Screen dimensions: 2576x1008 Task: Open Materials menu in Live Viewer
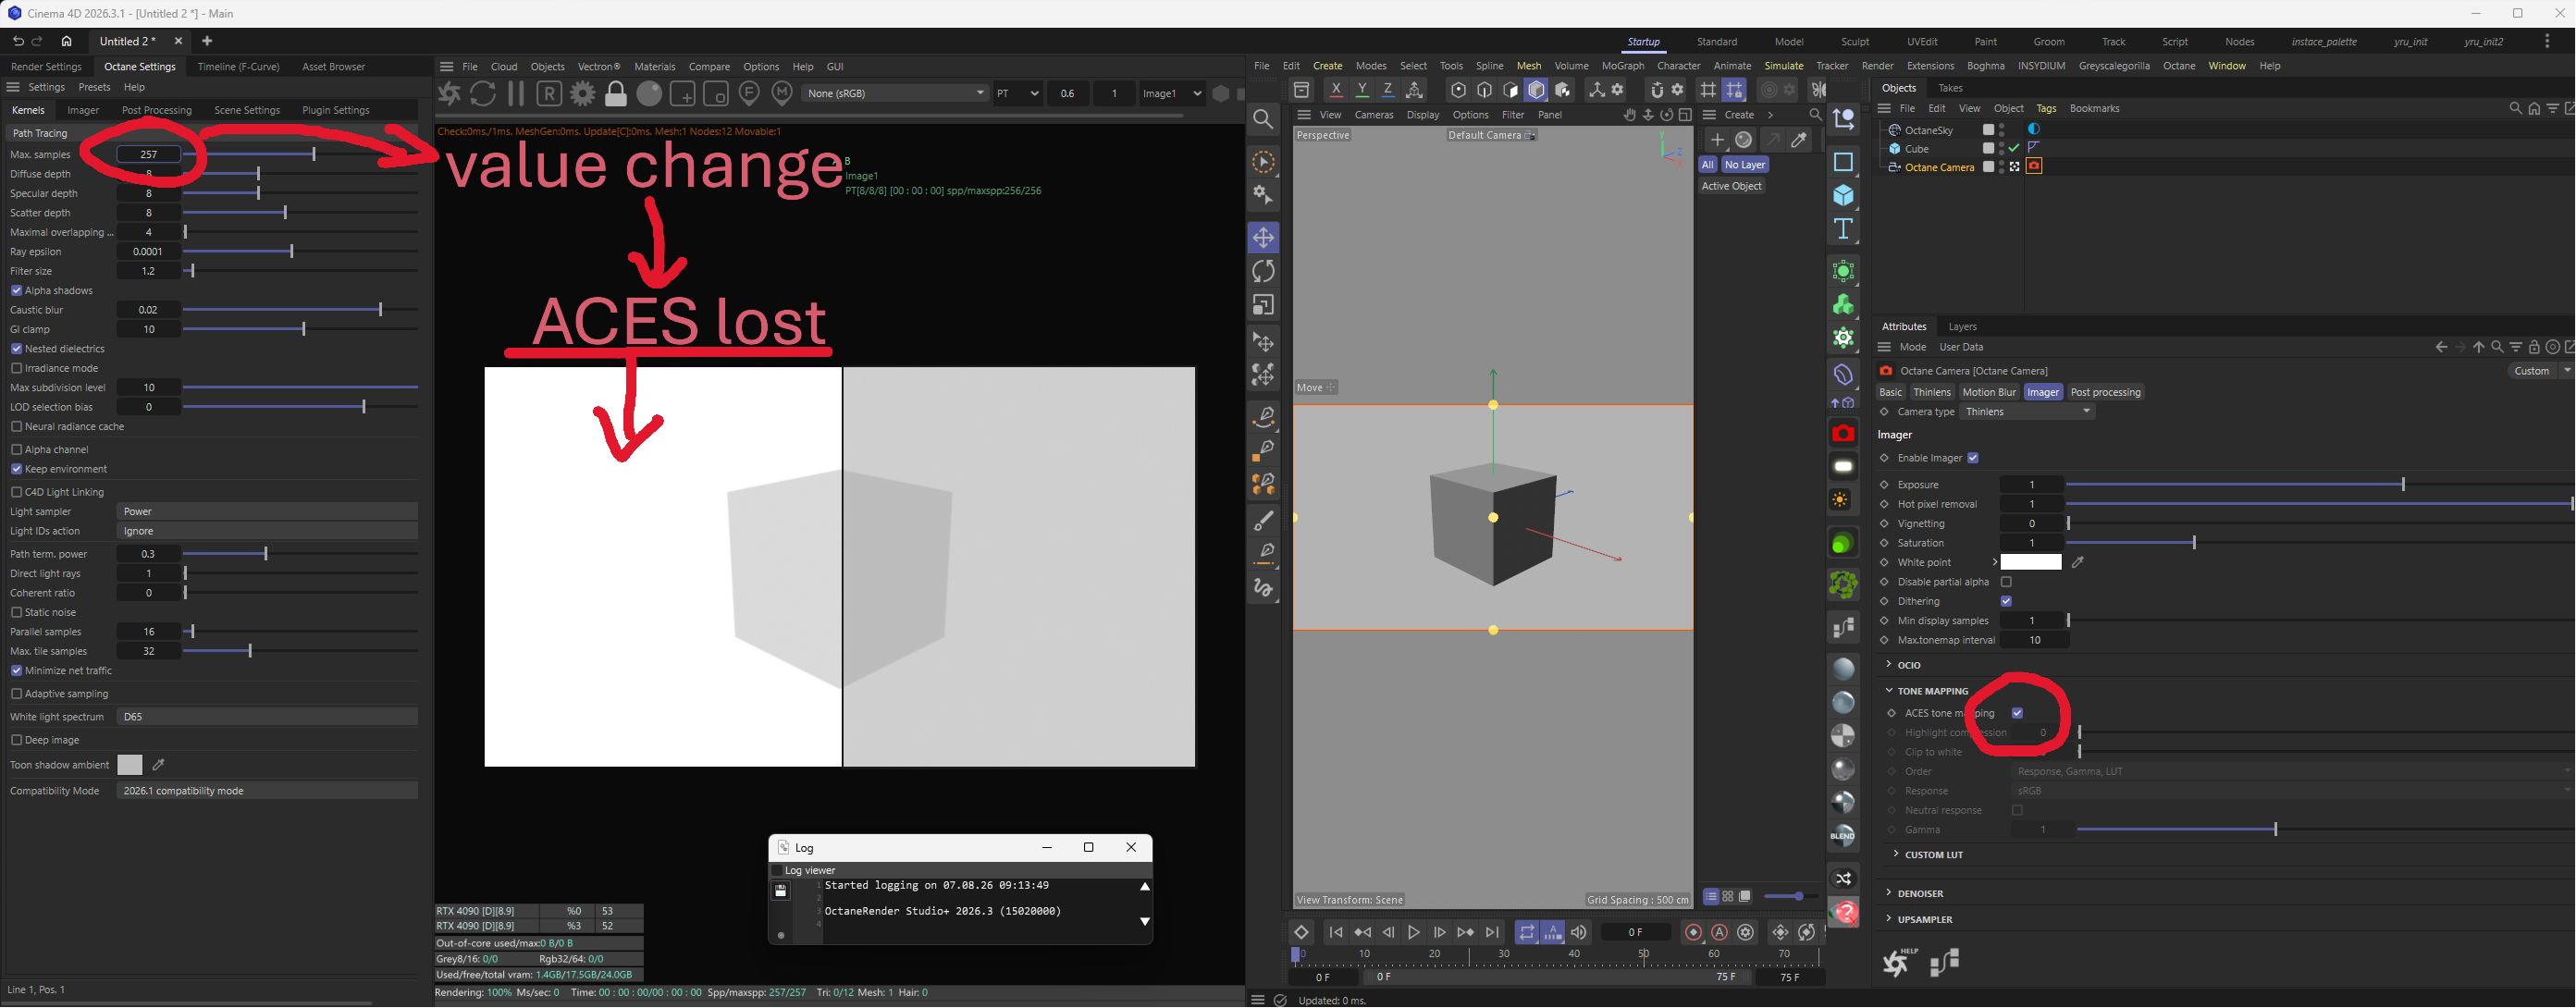pyautogui.click(x=655, y=67)
